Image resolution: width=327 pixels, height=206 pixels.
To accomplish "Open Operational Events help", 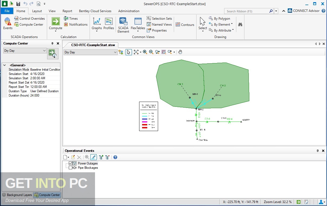I will coord(115,157).
